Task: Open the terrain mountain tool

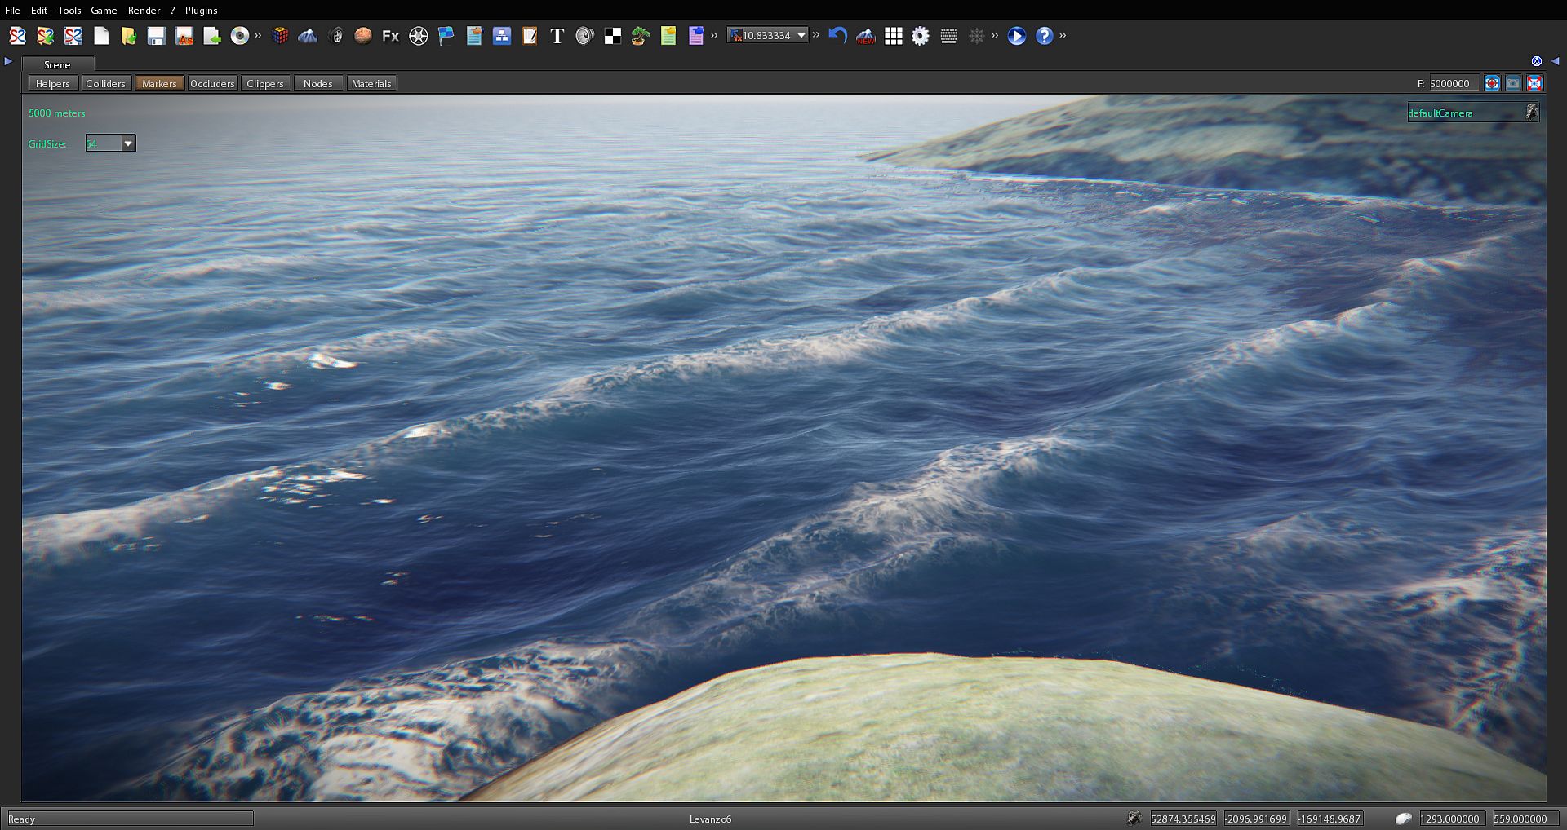Action: pyautogui.click(x=308, y=36)
